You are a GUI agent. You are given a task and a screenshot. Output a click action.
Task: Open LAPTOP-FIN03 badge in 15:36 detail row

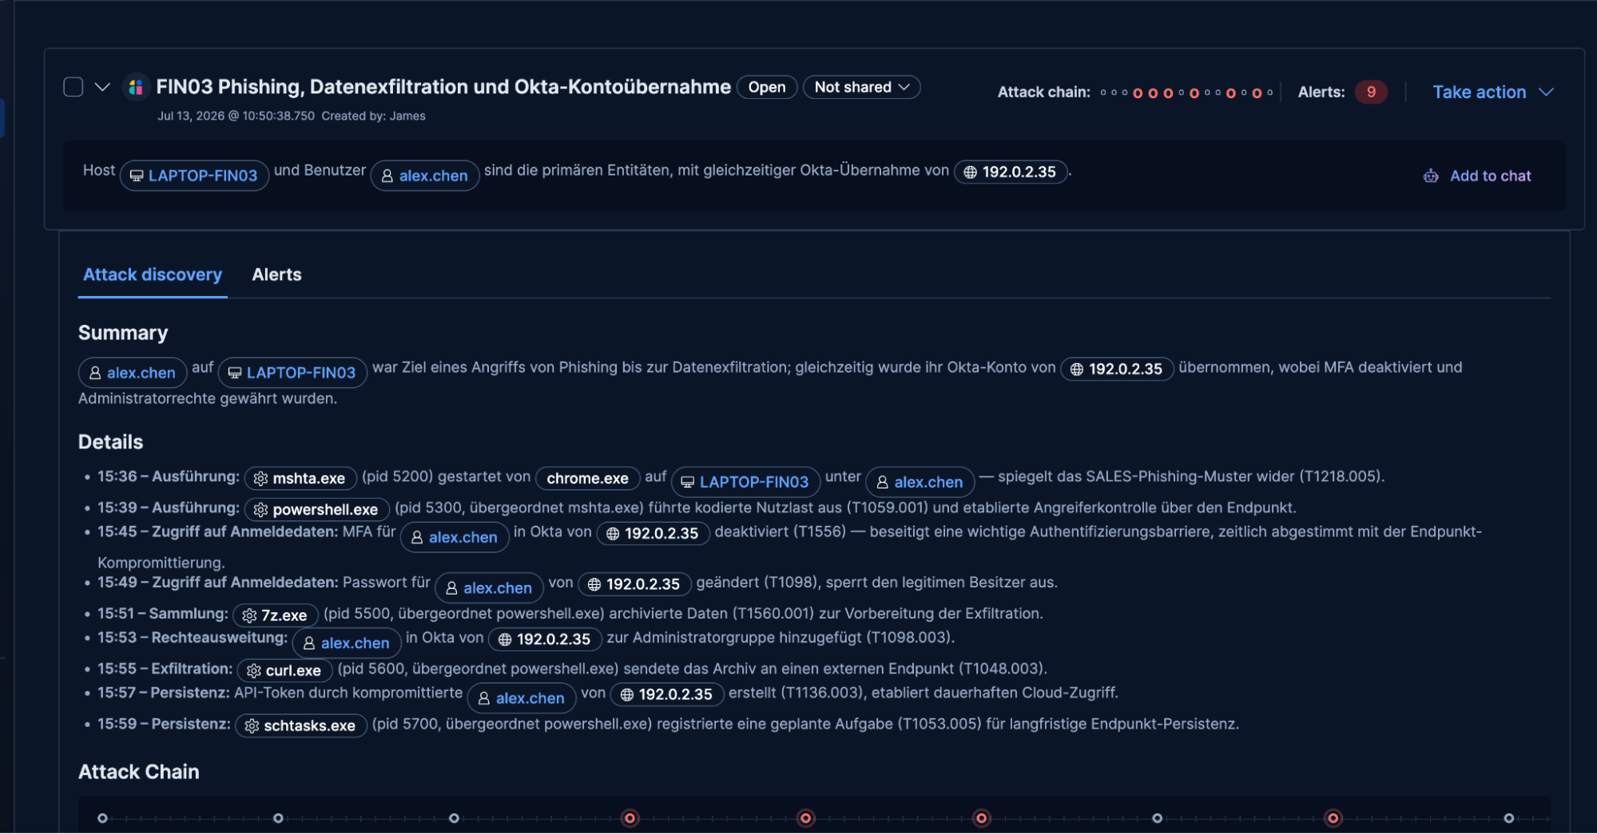coord(745,482)
